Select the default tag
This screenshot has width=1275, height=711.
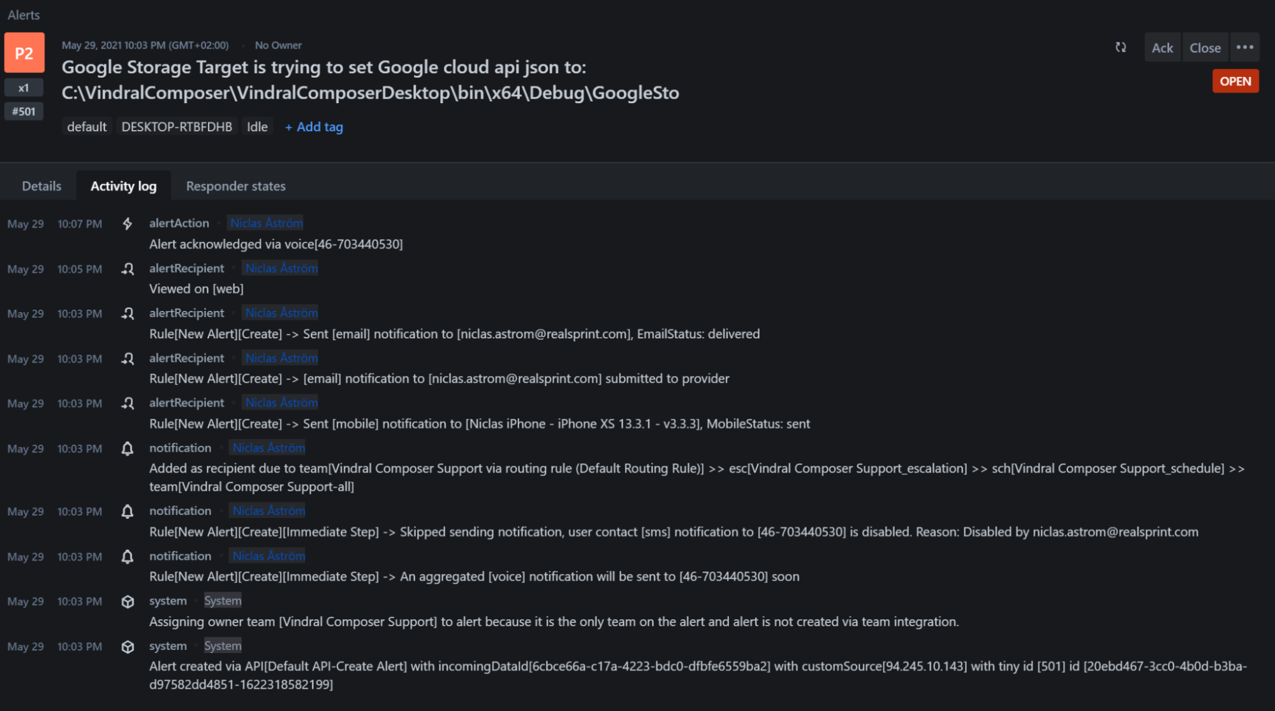(87, 127)
